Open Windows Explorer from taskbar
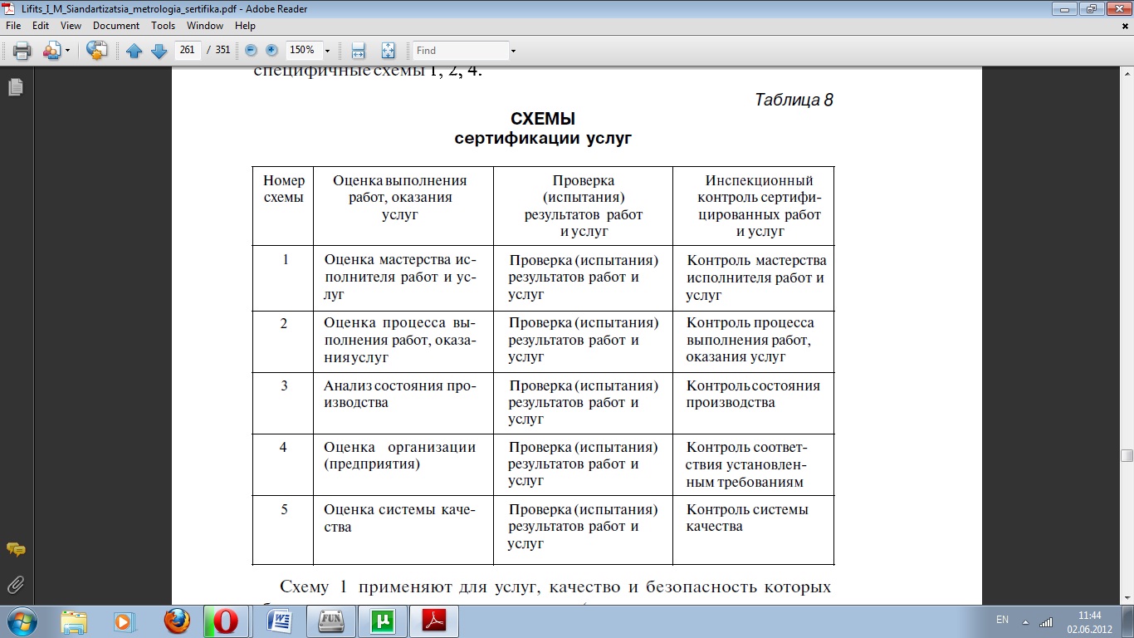The image size is (1134, 638). 74,621
